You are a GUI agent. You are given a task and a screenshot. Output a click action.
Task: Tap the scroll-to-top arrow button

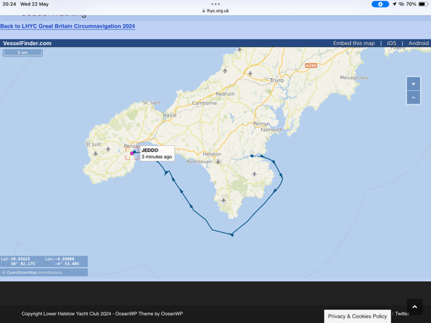point(414,307)
